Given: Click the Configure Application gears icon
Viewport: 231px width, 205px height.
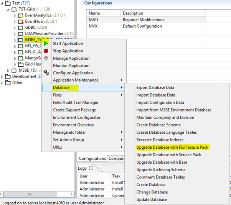Looking at the screenshot, I should 46,73.
